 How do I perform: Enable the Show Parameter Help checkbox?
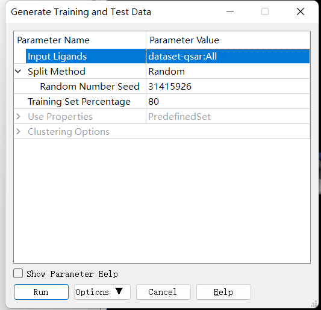coord(18,273)
